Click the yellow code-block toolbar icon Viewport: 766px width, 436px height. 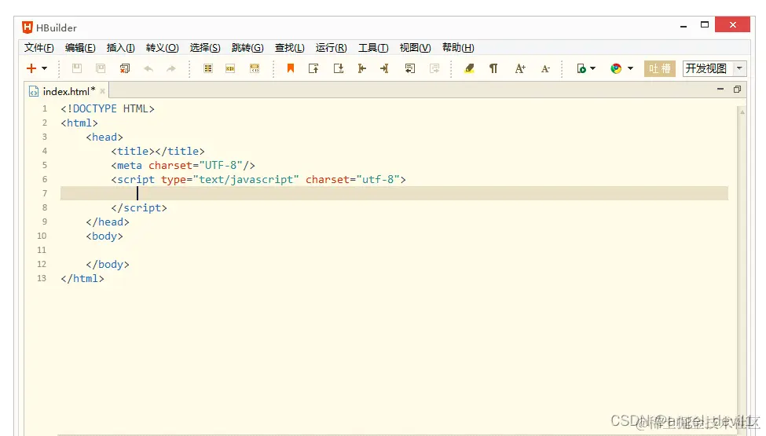pos(255,68)
